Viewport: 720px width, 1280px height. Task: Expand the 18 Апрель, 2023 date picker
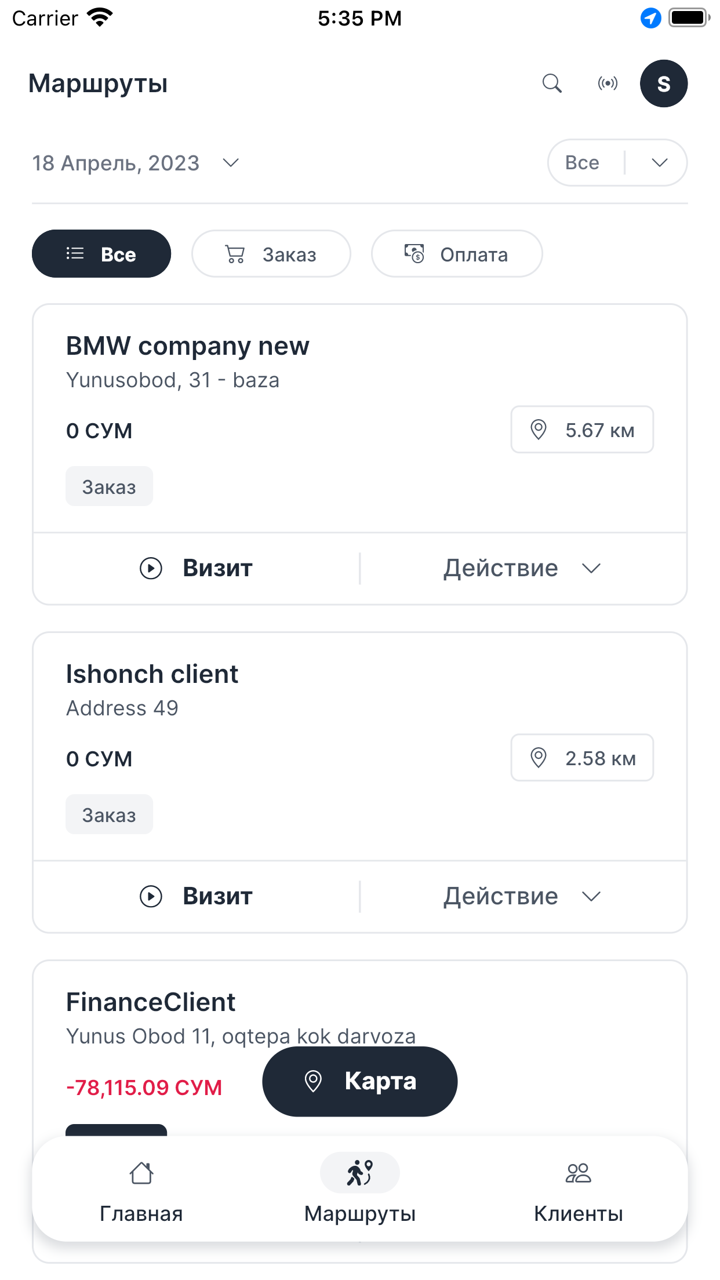136,163
